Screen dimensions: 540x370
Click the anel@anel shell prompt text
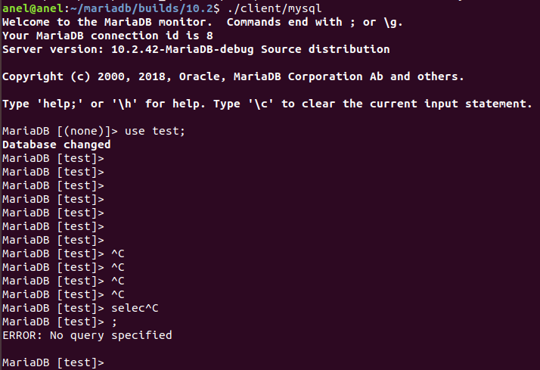[x=29, y=8]
